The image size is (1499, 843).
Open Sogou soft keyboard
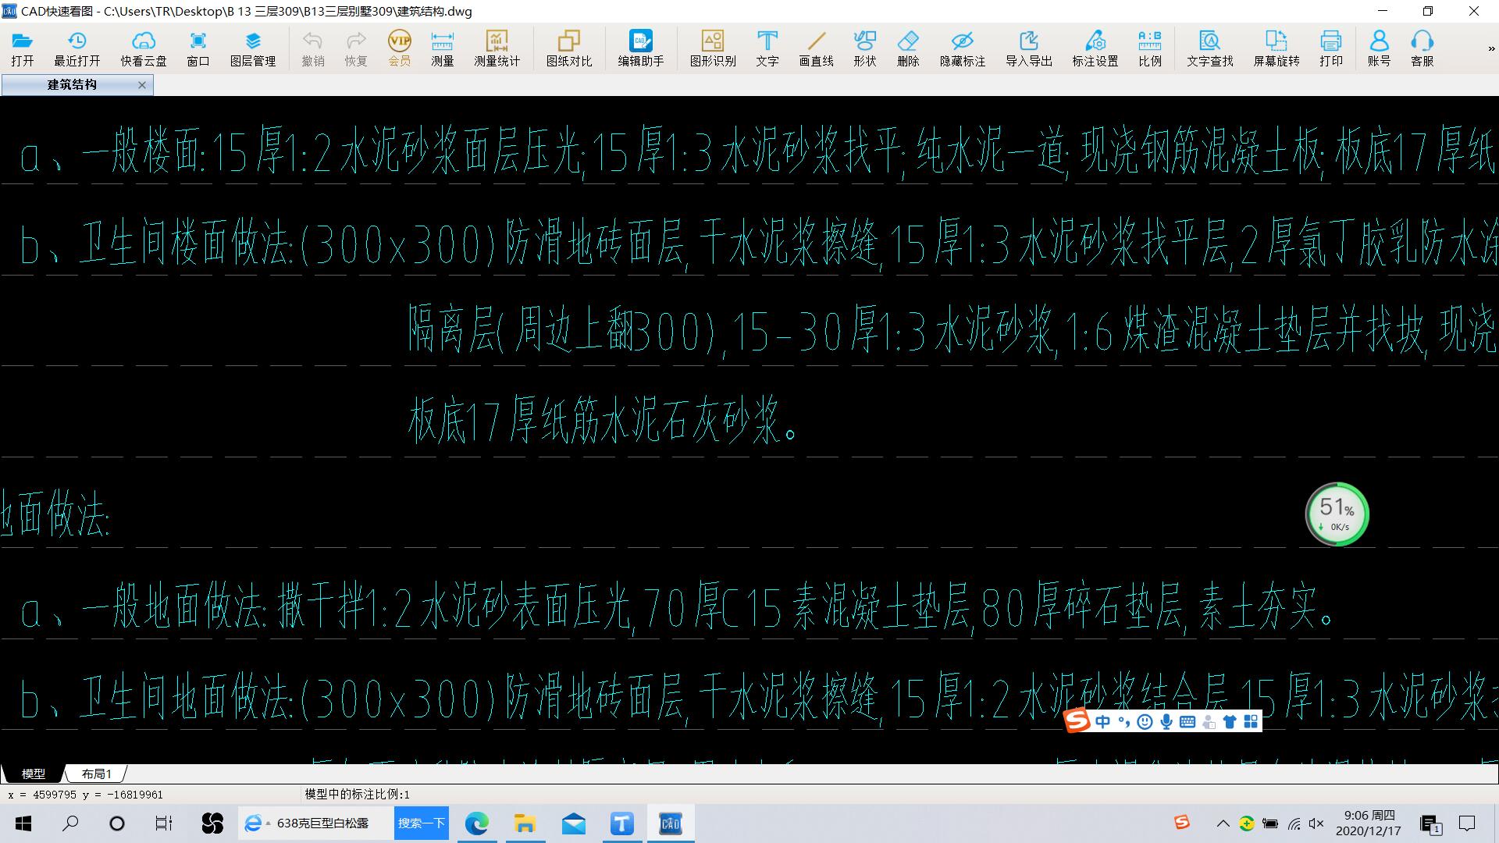1187,722
